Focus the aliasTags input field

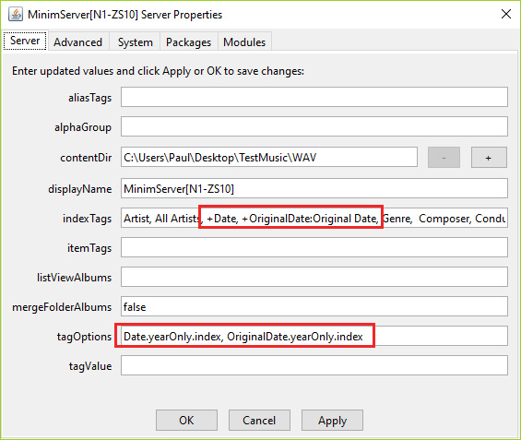pyautogui.click(x=314, y=97)
